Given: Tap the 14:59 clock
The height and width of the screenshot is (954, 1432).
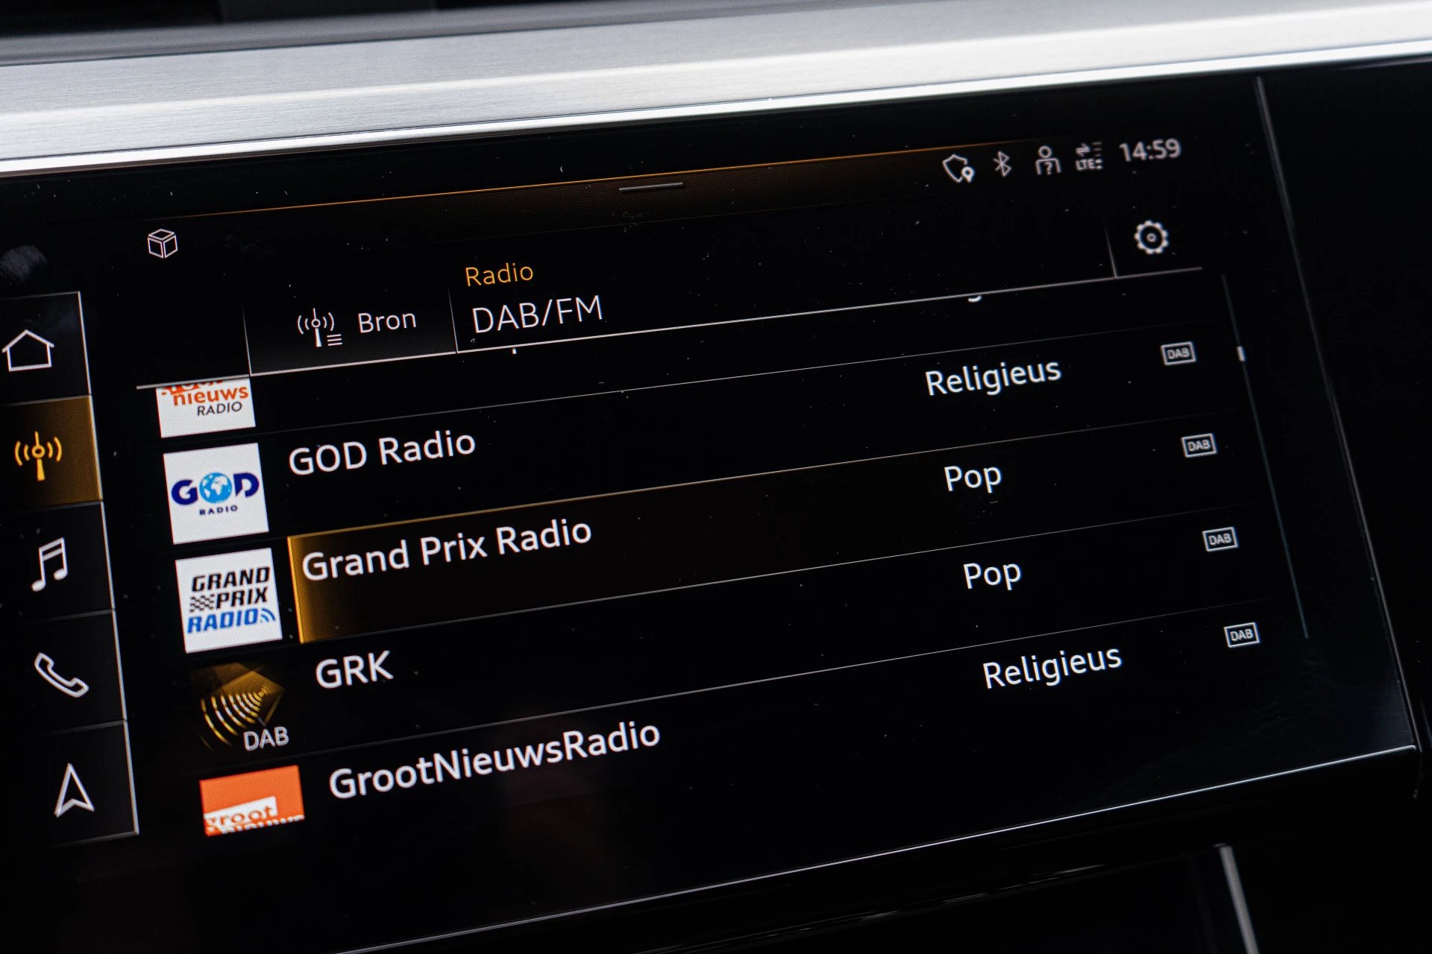Looking at the screenshot, I should click(1149, 150).
